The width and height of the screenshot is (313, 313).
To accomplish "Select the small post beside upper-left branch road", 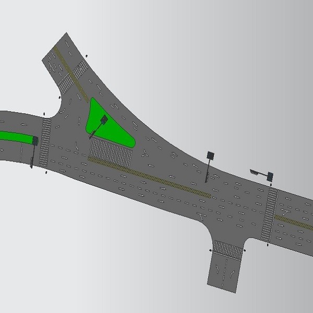I will click(87, 55).
